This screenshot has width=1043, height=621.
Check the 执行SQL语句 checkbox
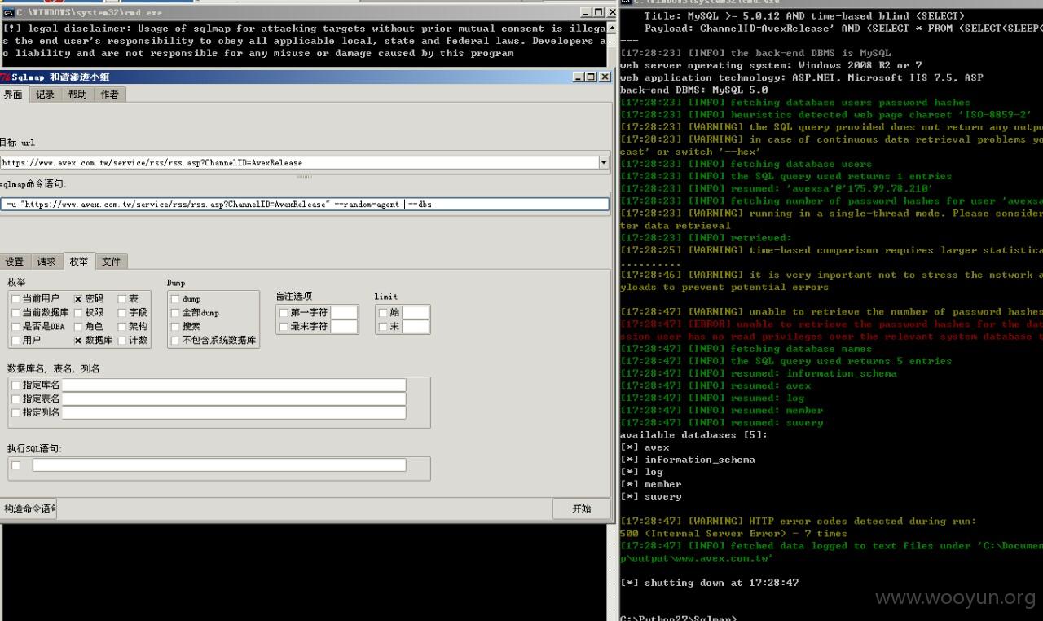click(16, 465)
